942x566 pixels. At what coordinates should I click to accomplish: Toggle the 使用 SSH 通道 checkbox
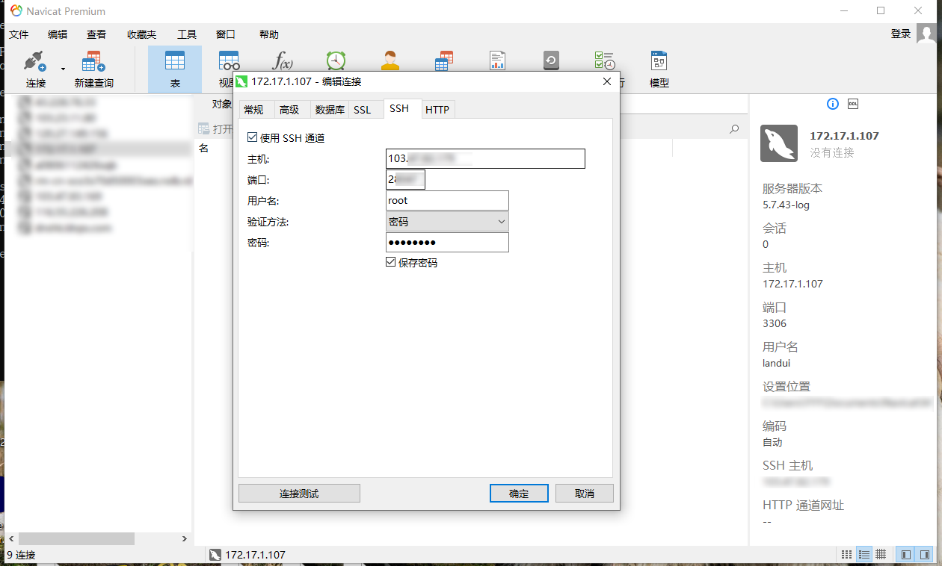click(x=252, y=137)
